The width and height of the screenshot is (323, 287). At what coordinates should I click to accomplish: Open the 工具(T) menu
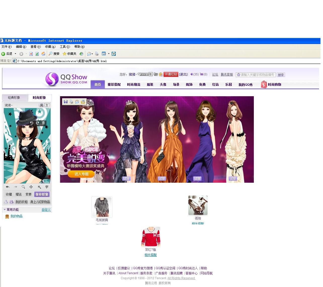pos(65,47)
